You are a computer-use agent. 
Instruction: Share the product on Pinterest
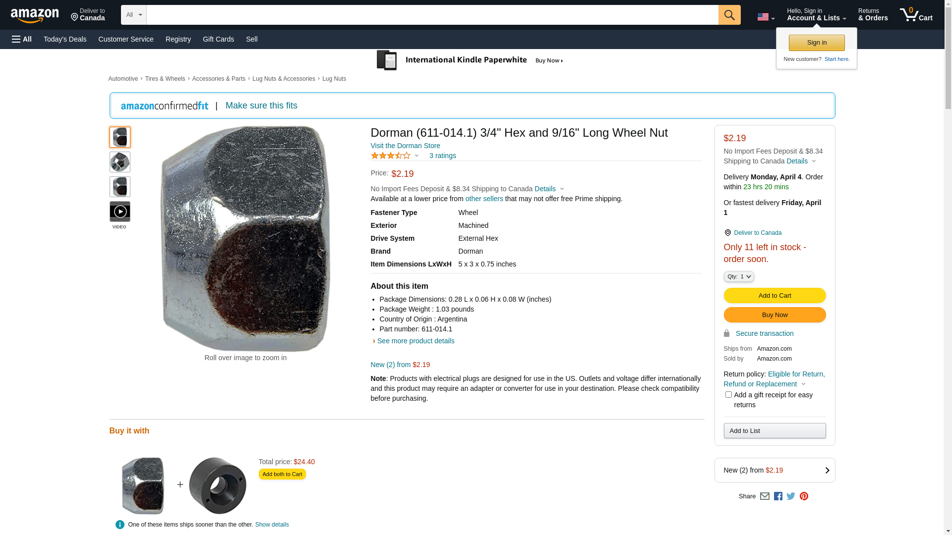(804, 496)
